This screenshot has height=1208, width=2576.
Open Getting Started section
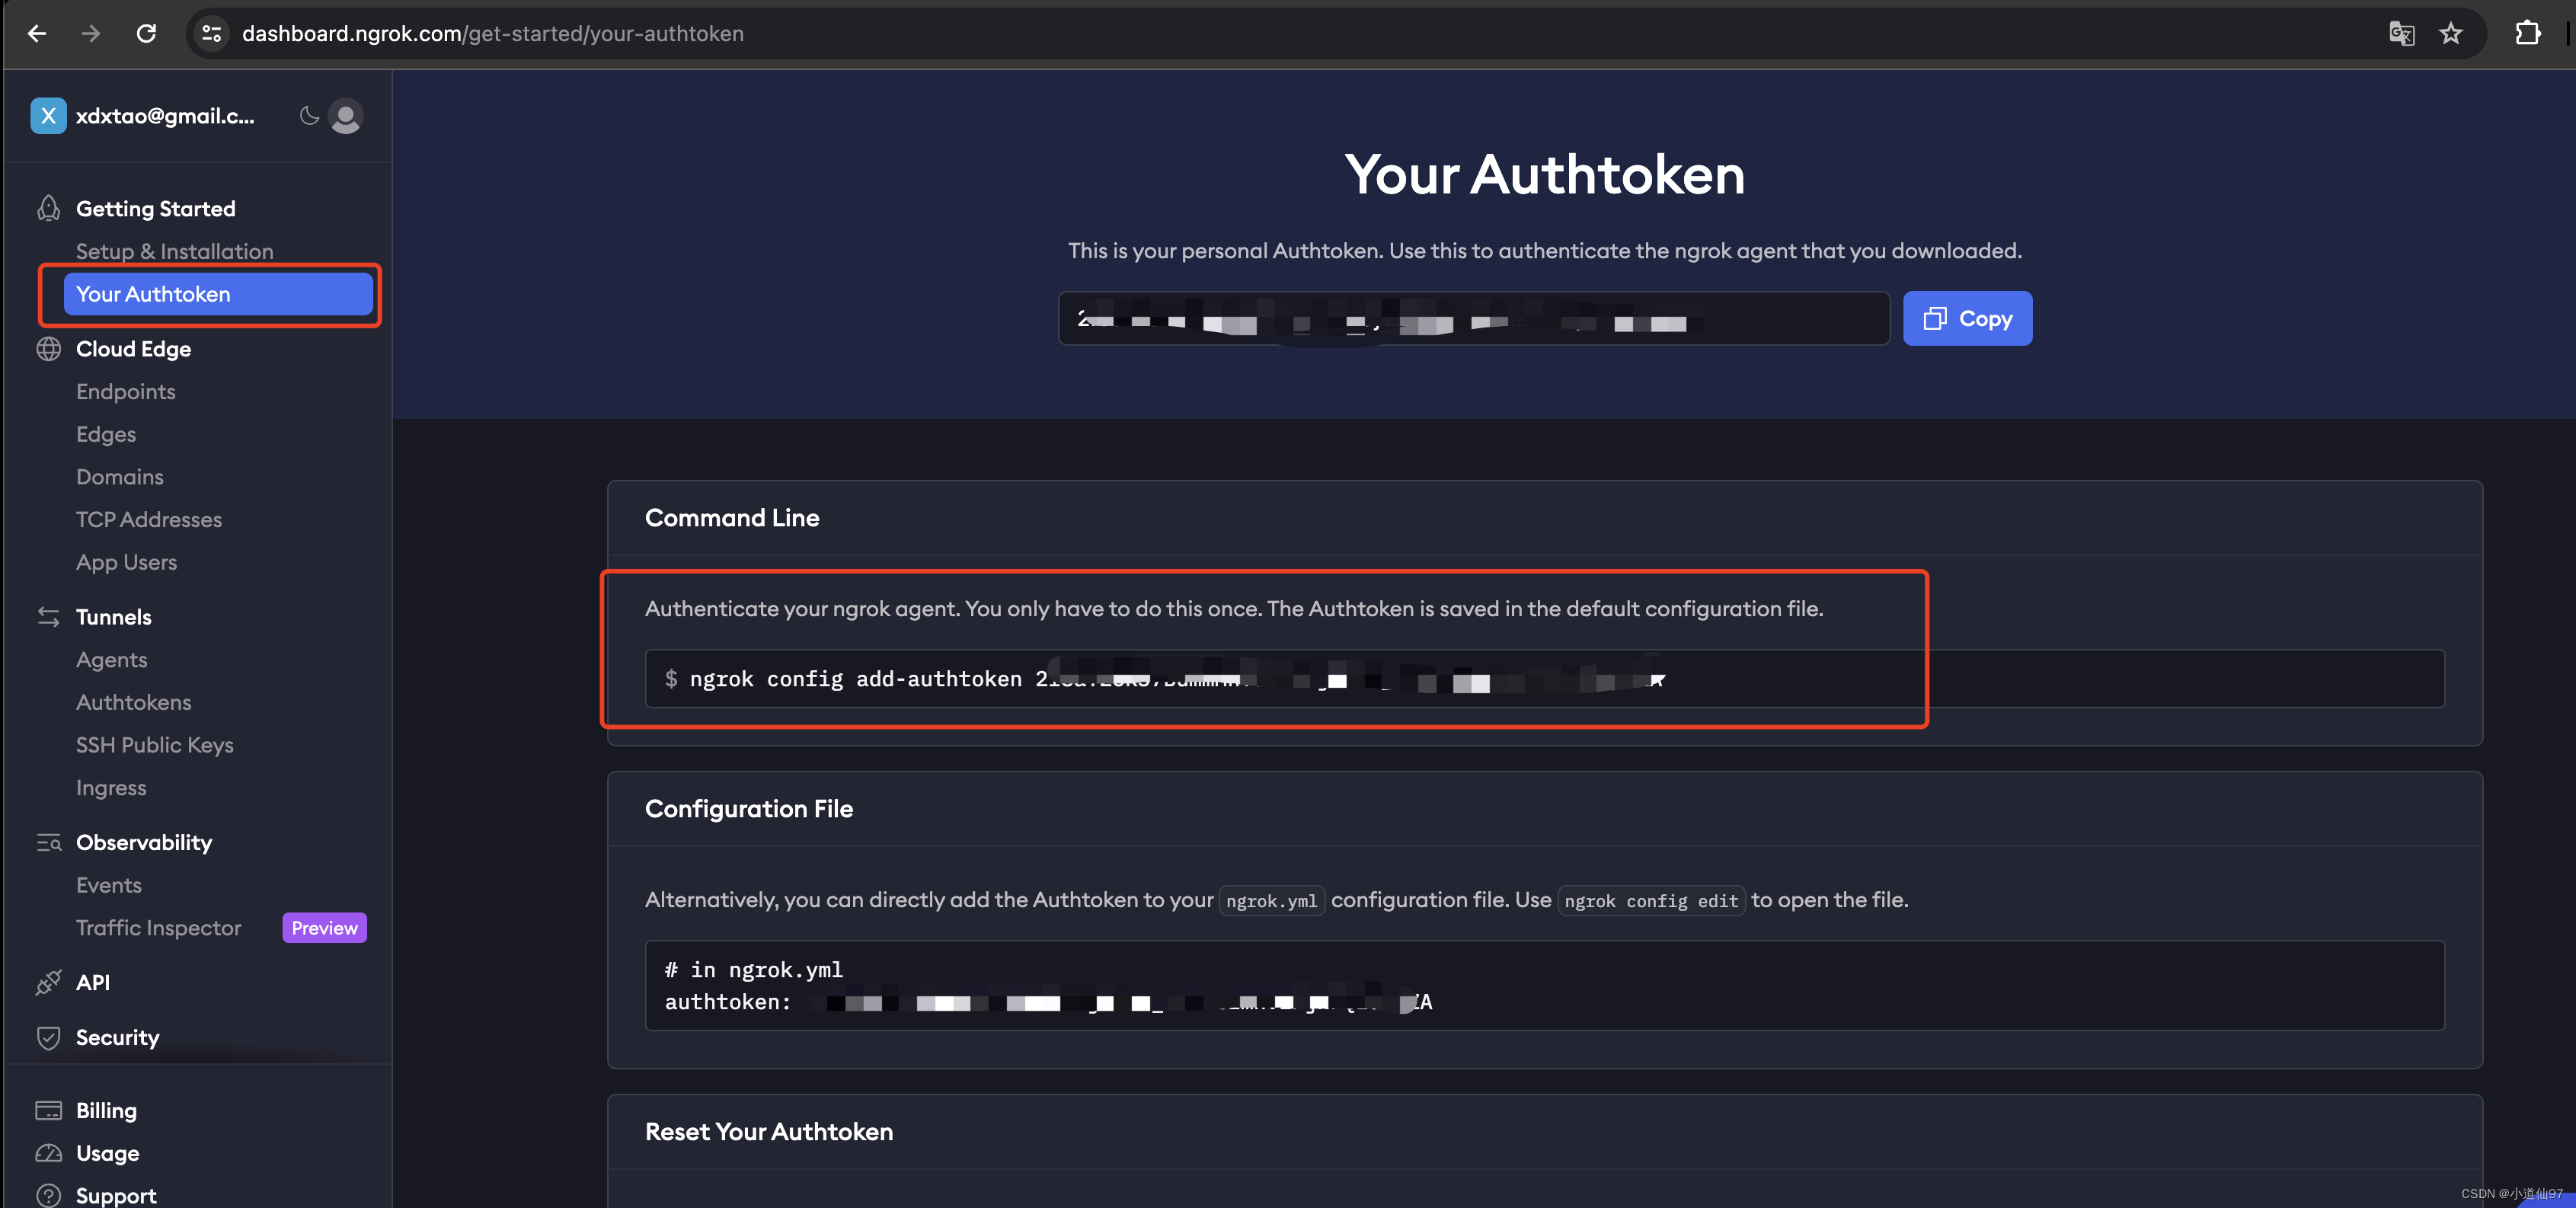point(155,208)
